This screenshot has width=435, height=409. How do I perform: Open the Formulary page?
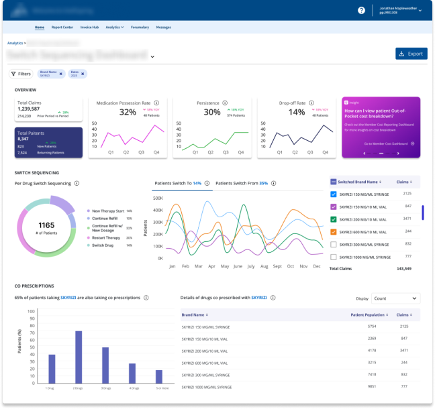tap(140, 27)
